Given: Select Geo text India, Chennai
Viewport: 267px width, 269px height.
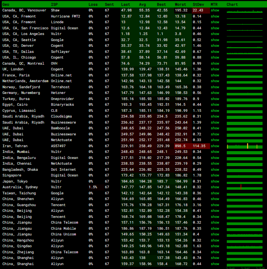Looking at the screenshot, I should coord(17,164).
